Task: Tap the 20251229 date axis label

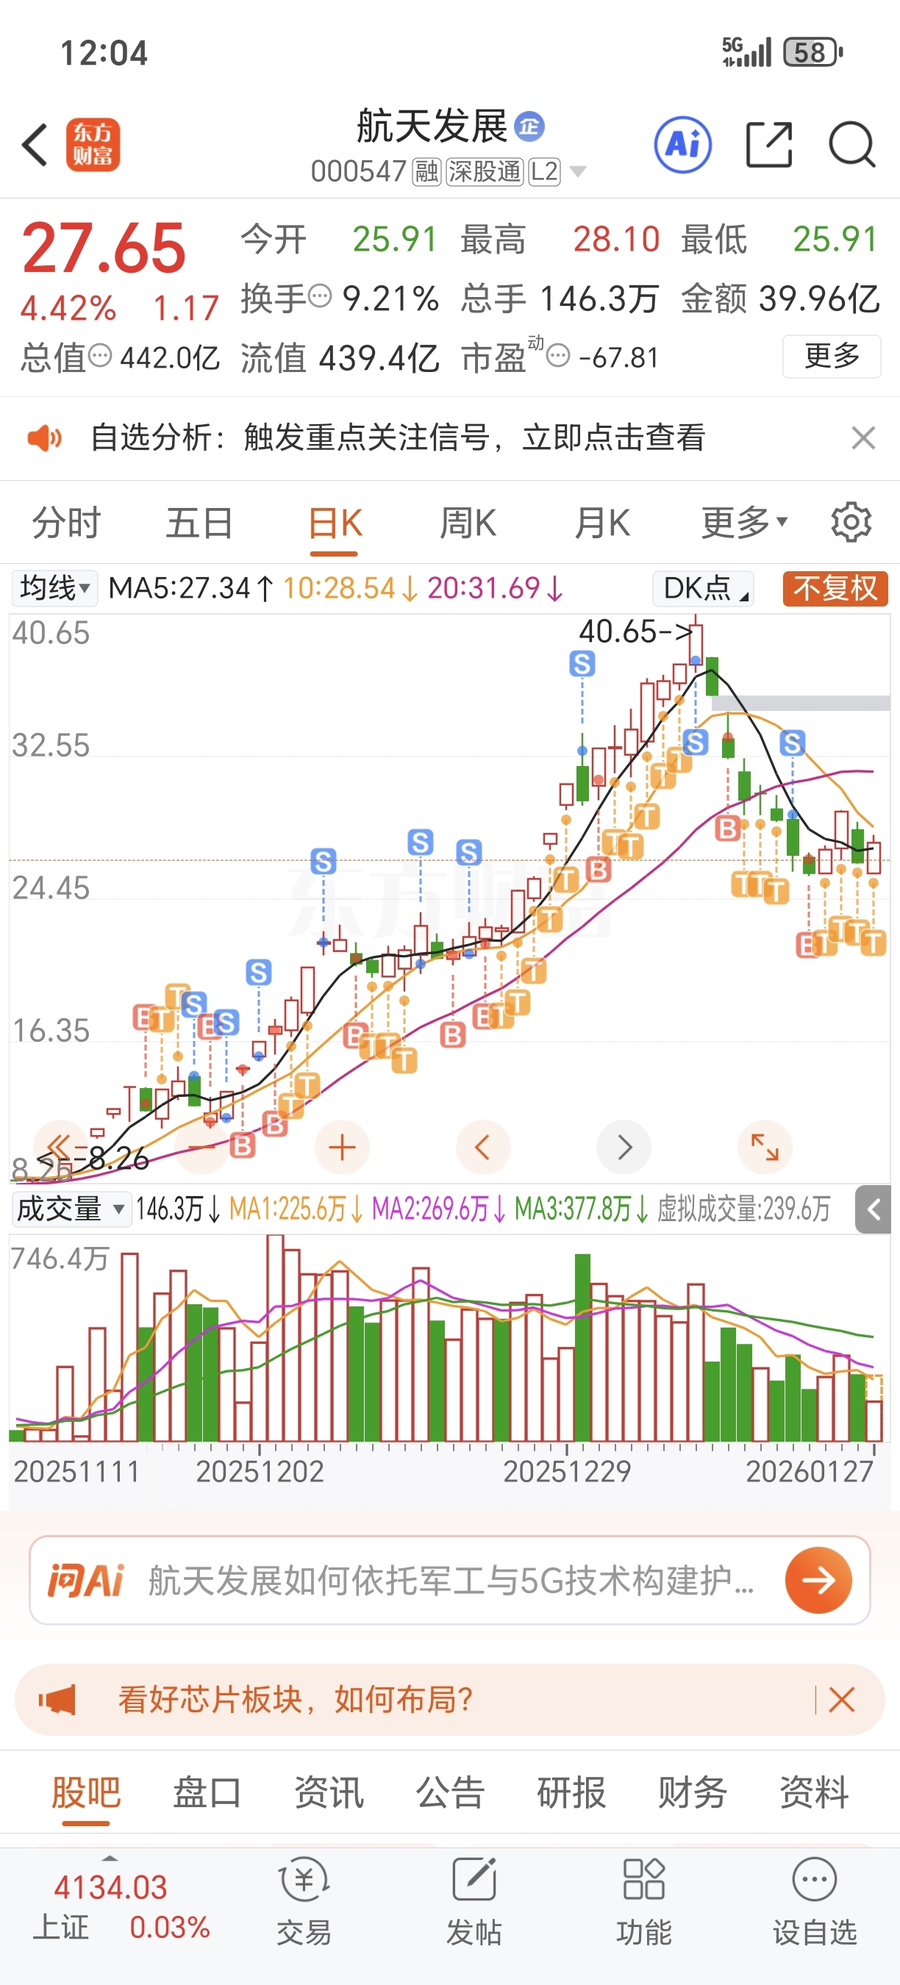Action: point(567,1472)
